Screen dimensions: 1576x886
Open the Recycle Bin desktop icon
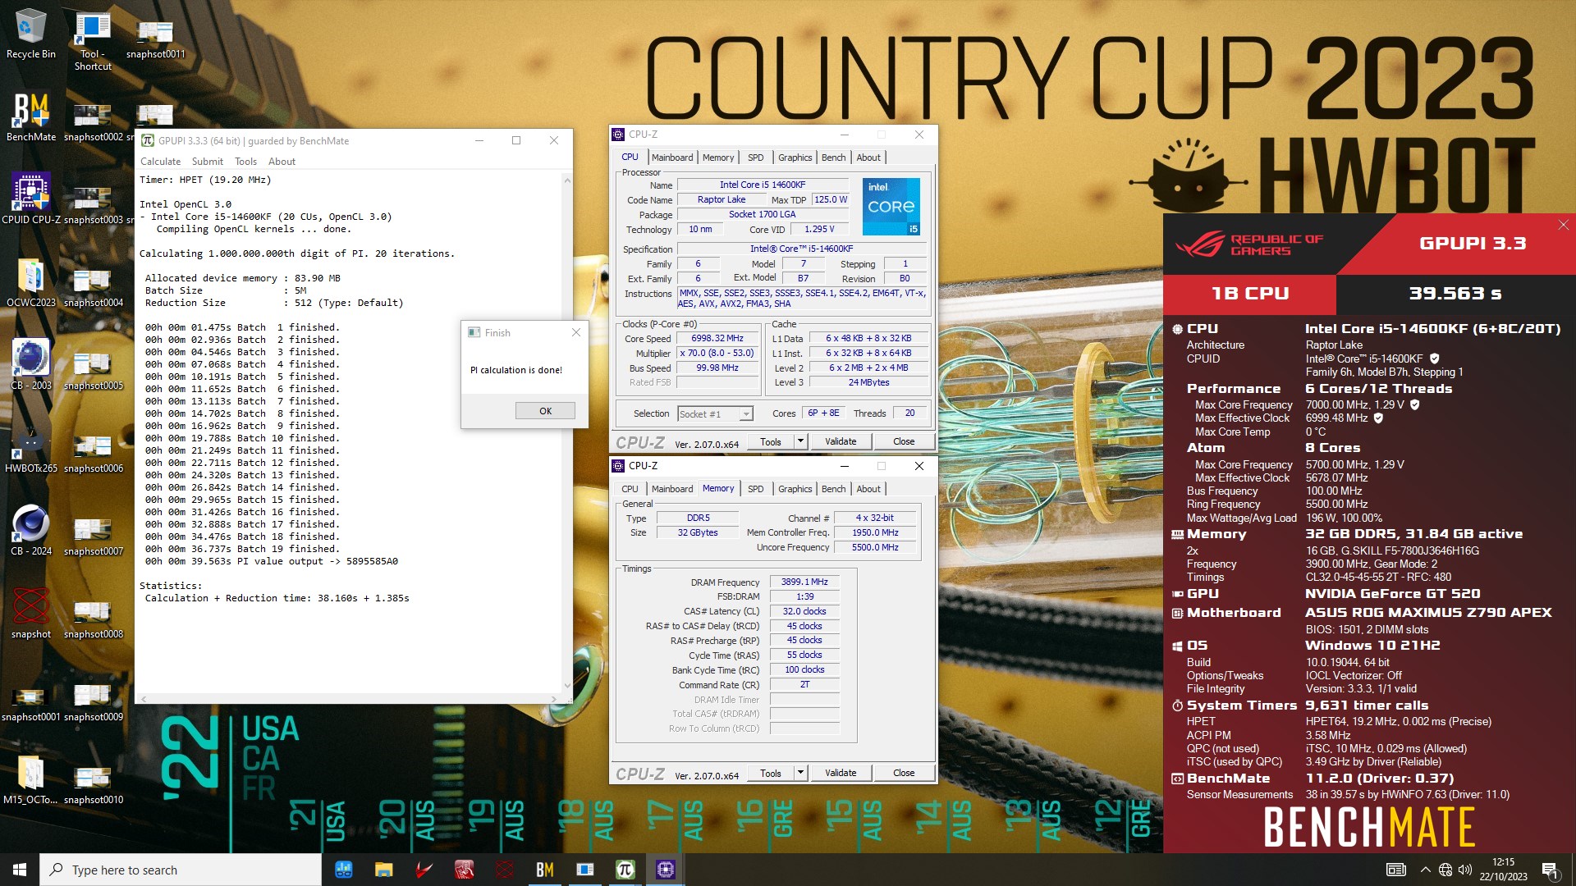(x=31, y=34)
